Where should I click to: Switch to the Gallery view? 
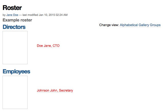pos(144,25)
